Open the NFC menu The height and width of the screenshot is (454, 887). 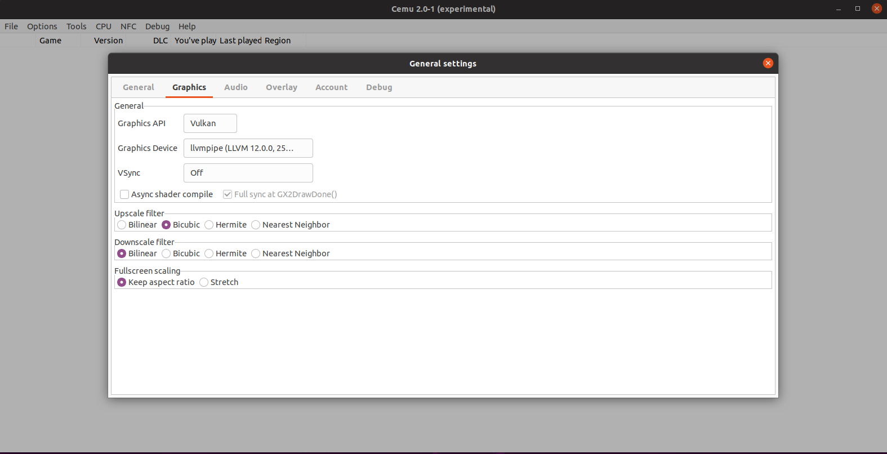(x=128, y=26)
